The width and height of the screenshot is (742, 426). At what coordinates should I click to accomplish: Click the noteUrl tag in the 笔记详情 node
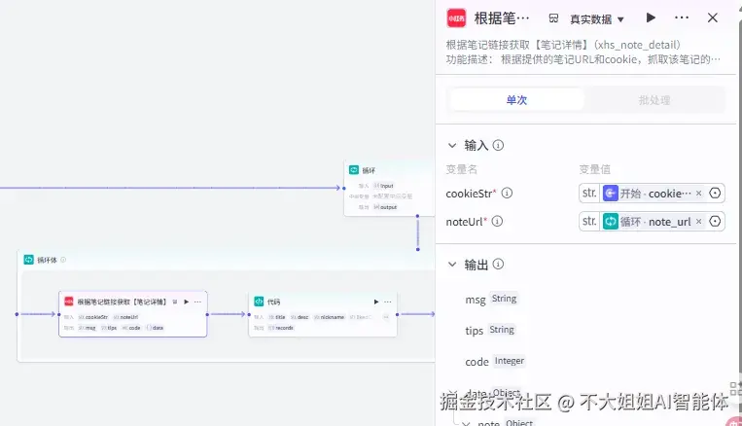(125, 317)
